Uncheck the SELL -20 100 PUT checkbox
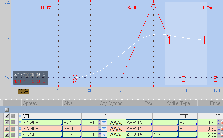Image resolution: width=223 pixels, height=138 pixels. tap(7, 128)
